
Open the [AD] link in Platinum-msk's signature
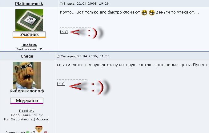click(64, 32)
